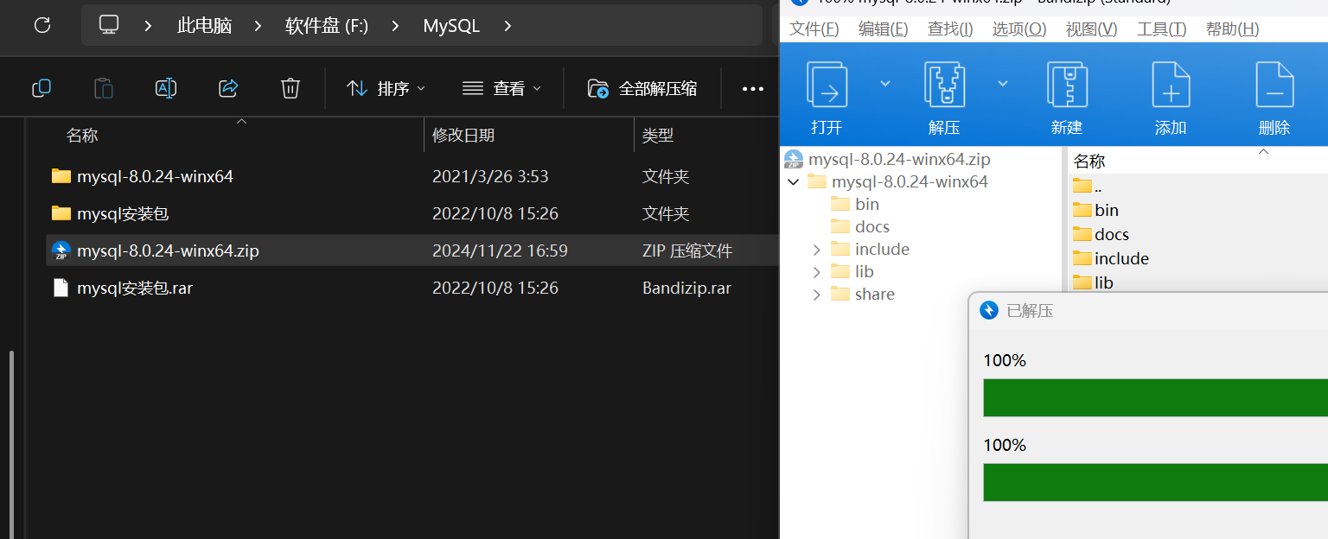Click the parent folder ".." entry in Bandizip

(1088, 186)
